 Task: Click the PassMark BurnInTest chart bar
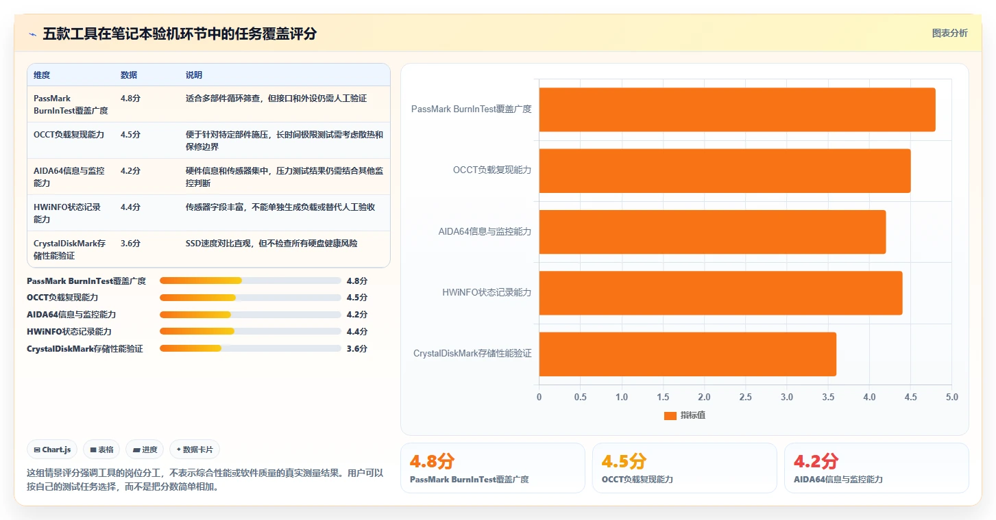point(737,109)
